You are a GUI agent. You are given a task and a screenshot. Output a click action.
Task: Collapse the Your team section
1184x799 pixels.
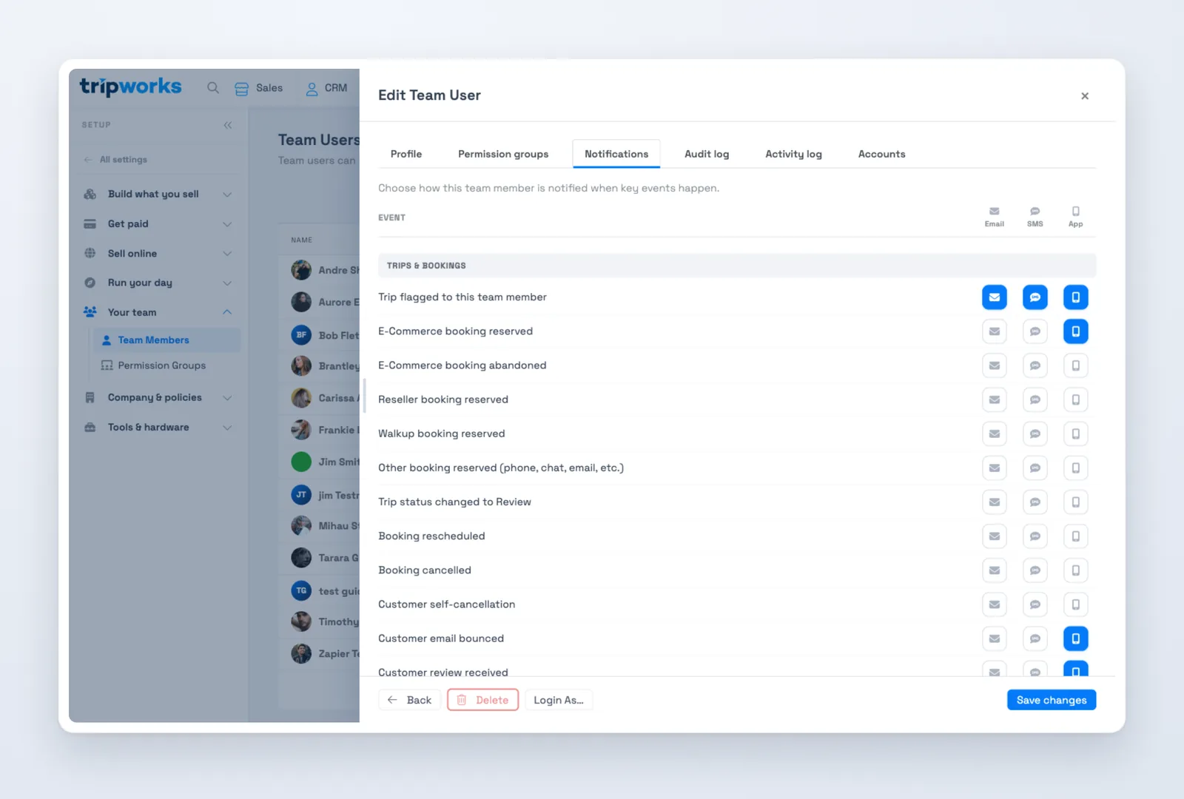click(227, 312)
